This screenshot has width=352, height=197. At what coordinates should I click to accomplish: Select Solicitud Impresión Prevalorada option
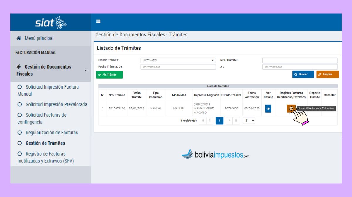tap(56, 104)
